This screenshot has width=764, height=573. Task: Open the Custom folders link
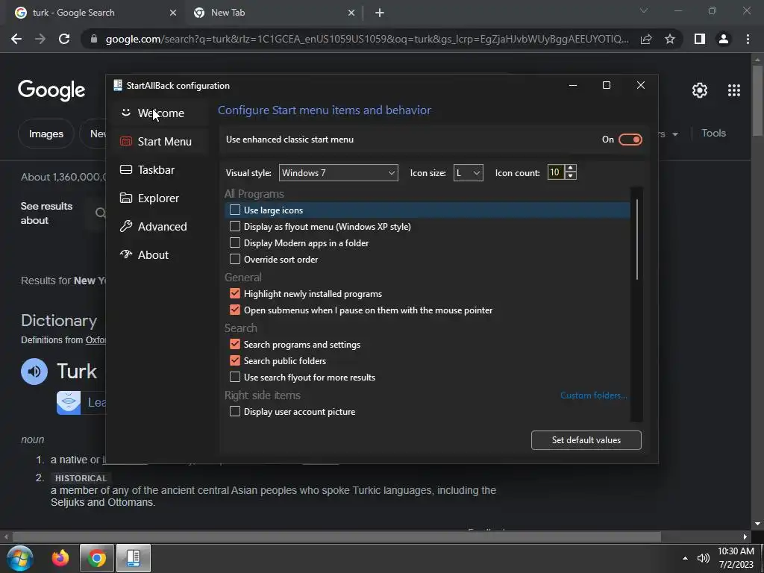pos(593,395)
